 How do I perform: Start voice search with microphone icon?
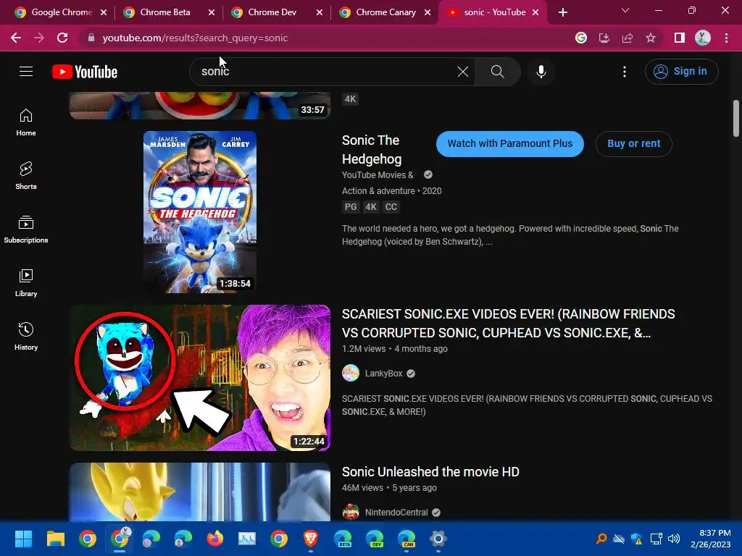tap(541, 72)
